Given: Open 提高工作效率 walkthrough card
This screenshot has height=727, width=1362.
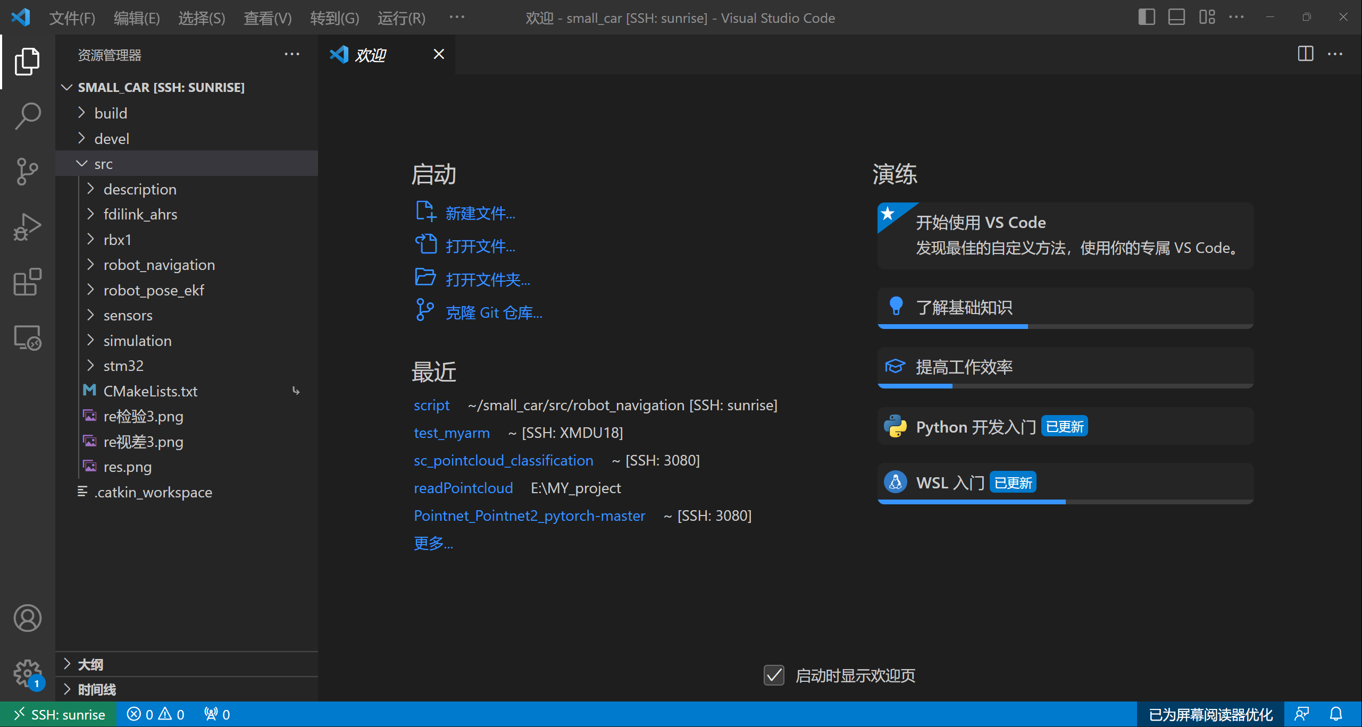Looking at the screenshot, I should tap(1065, 367).
